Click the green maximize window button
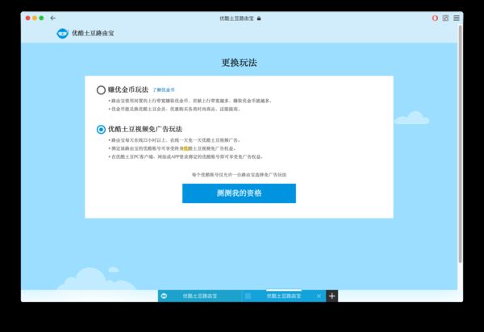Image resolution: width=484 pixels, height=332 pixels. (x=41, y=19)
